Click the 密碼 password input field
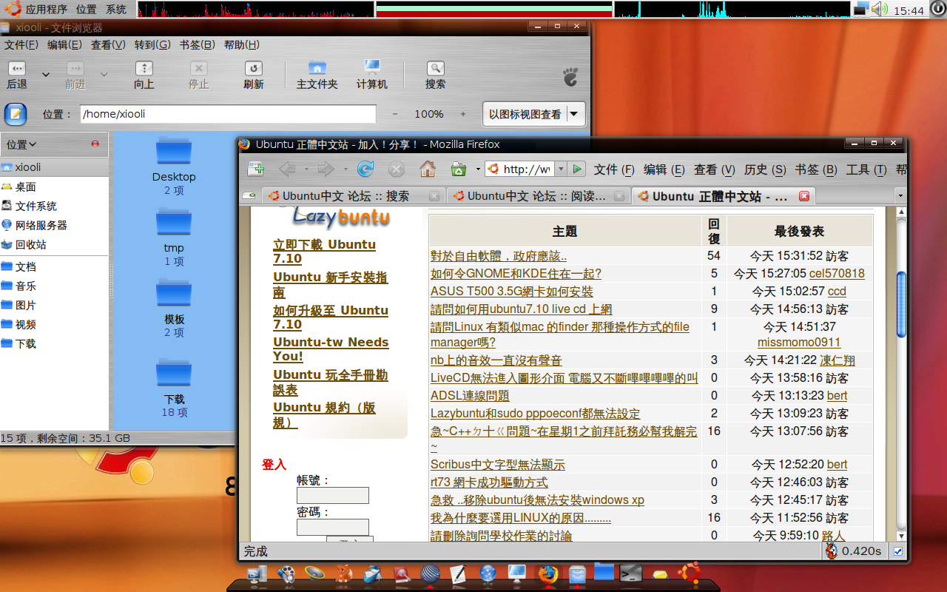The width and height of the screenshot is (947, 592). click(333, 527)
